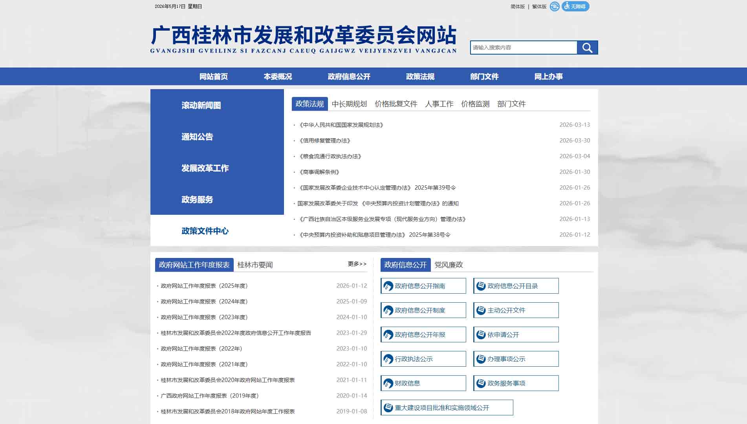747x424 pixels.
Task: Switch to the 中长期规划 tab
Action: pos(349,104)
